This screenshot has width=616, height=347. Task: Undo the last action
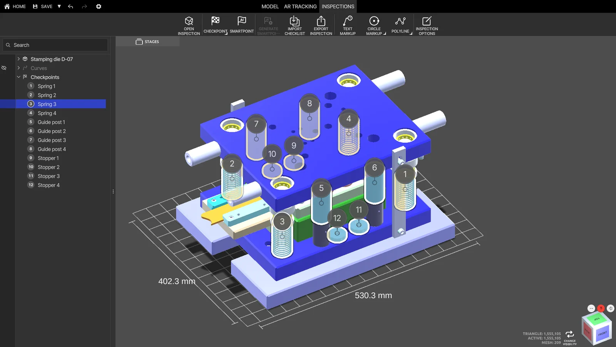coord(70,7)
